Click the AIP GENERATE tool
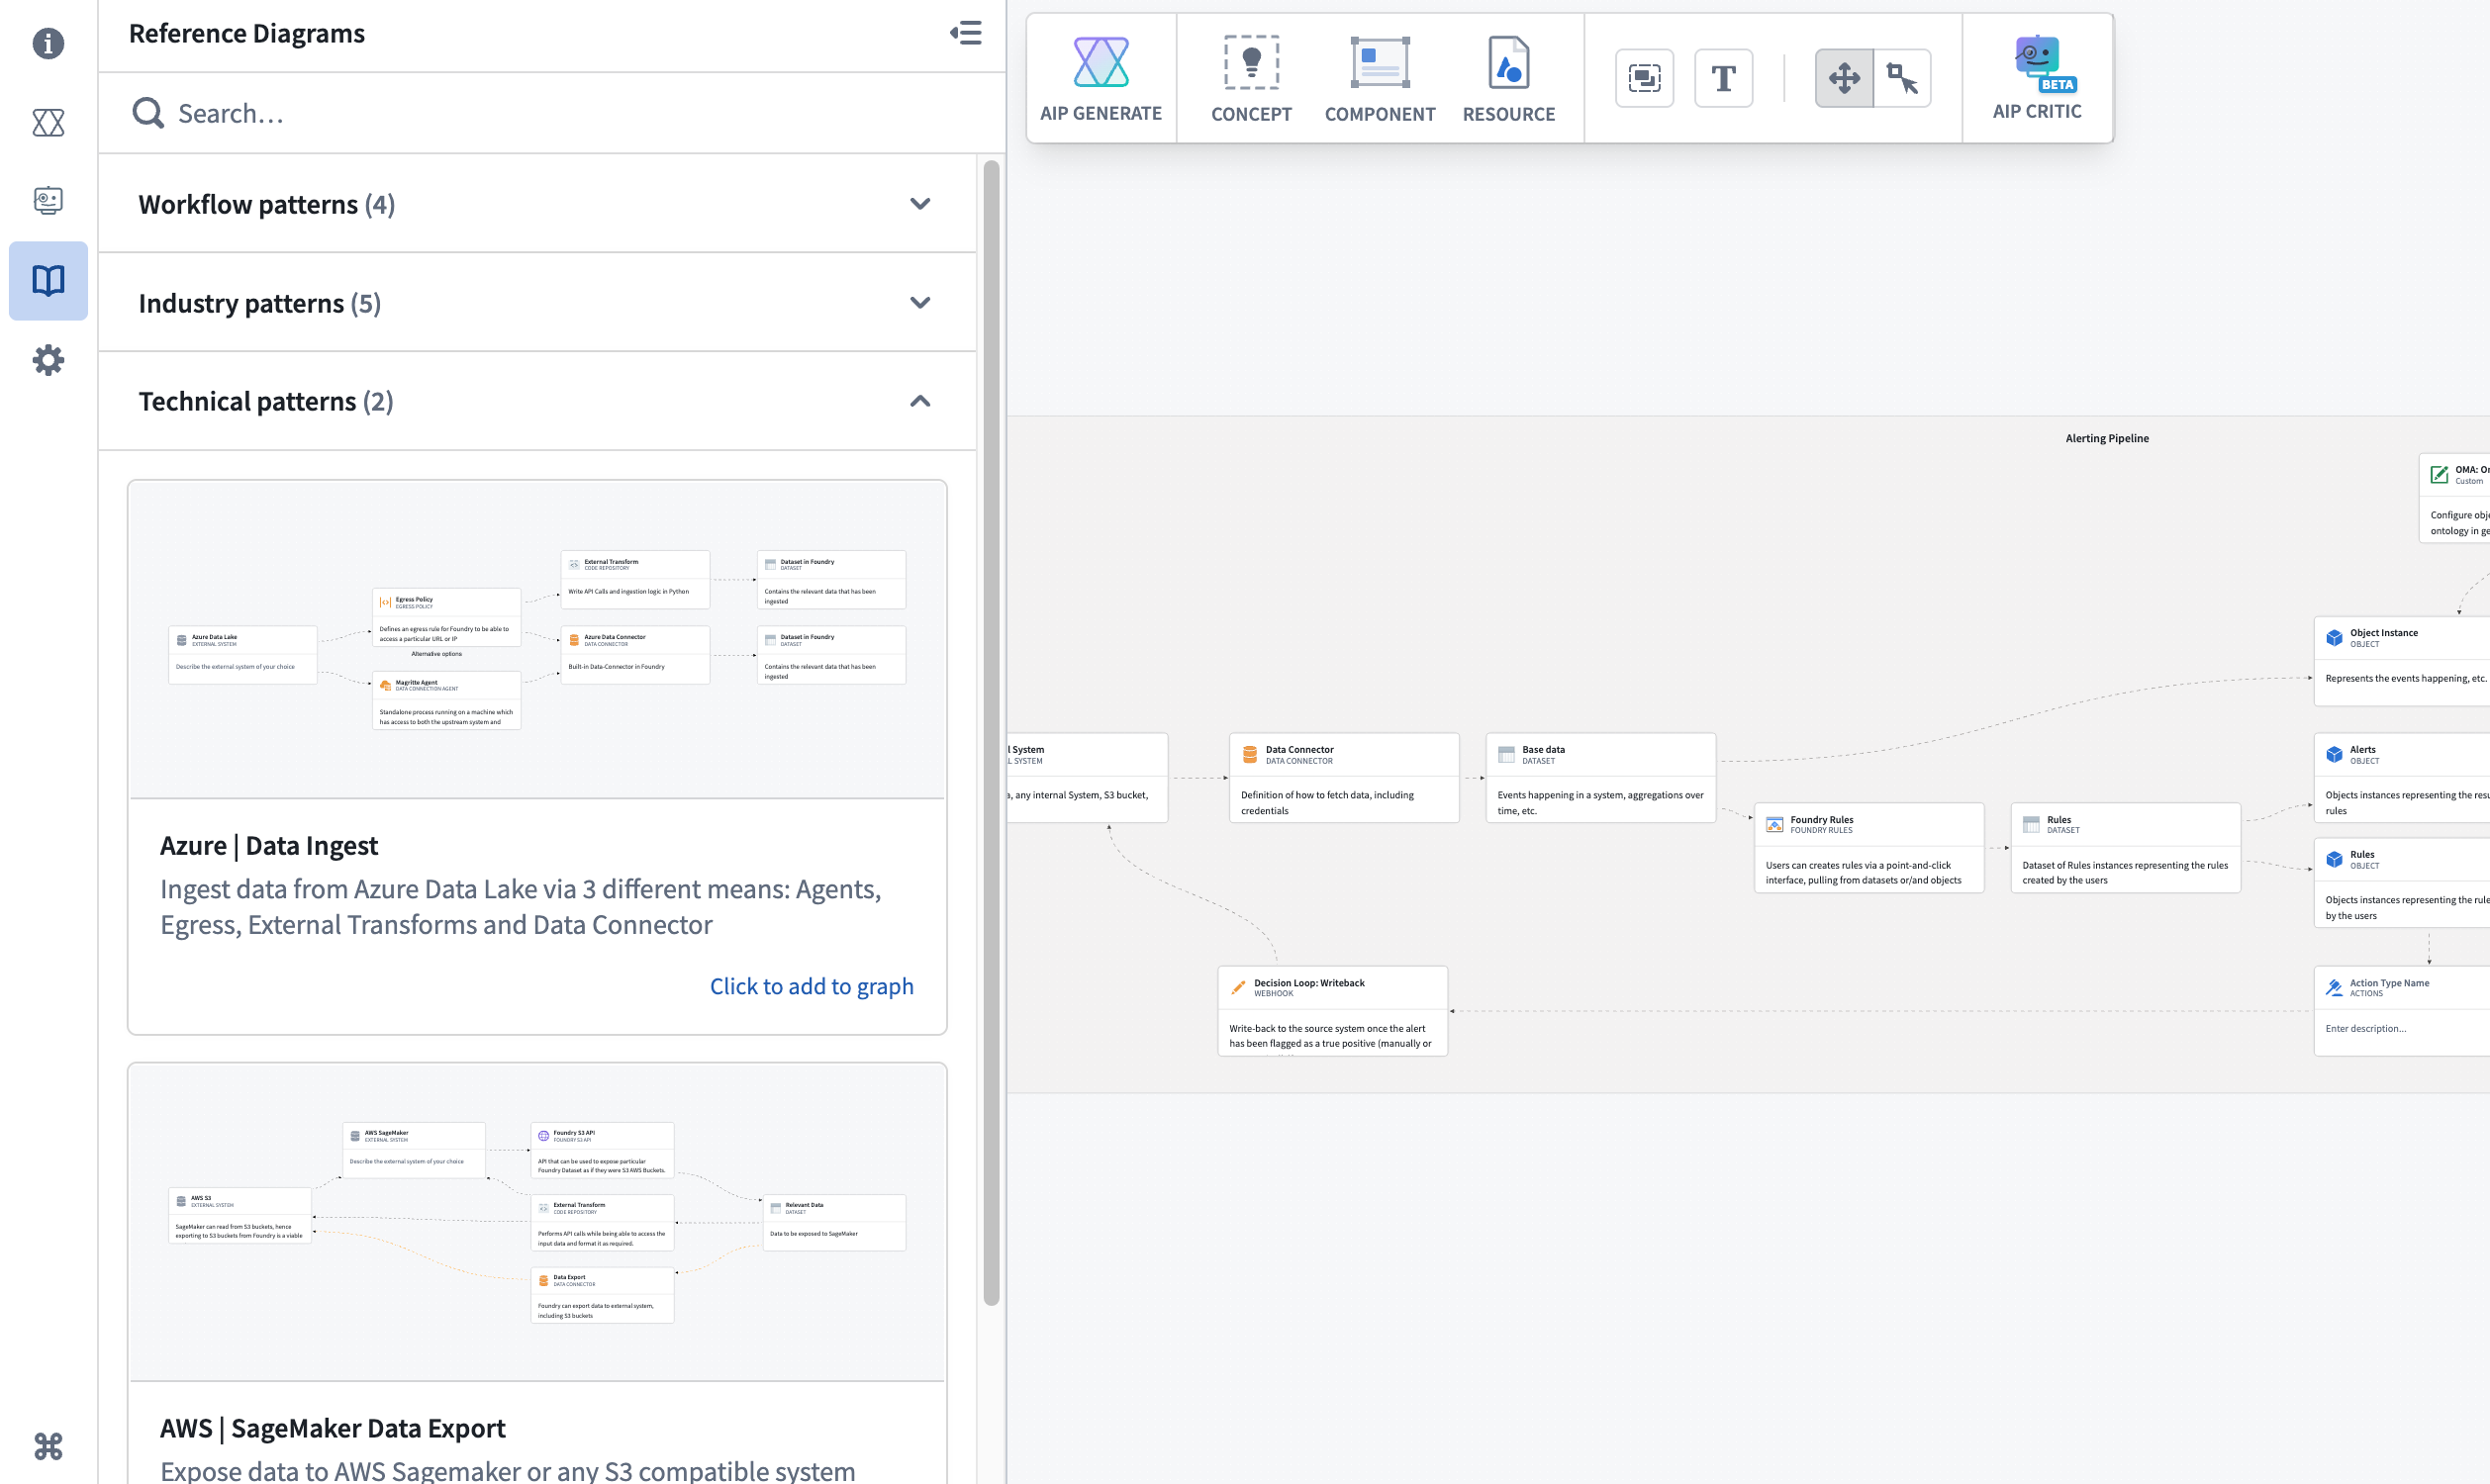The height and width of the screenshot is (1484, 2490). 1100,79
